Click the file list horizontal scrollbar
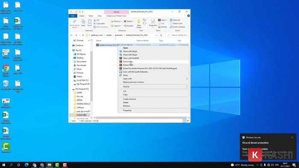Viewport: 299px width, 168px height. tap(141, 118)
